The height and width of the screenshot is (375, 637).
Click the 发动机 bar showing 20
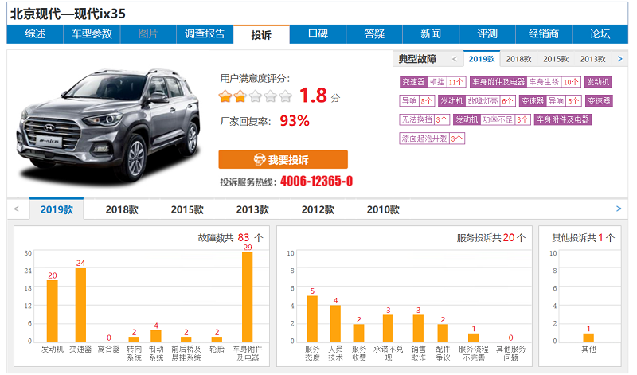pos(53,311)
